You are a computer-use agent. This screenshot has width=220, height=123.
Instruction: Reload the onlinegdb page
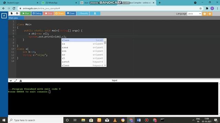pyautogui.click(x=14, y=8)
